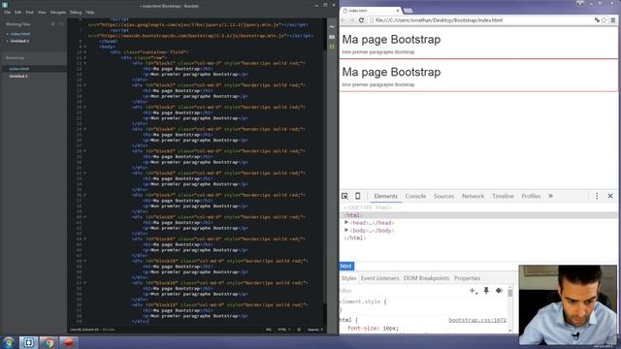The height and width of the screenshot is (349, 621).
Task: Click red recorder icon in taskbar
Action: point(69,342)
